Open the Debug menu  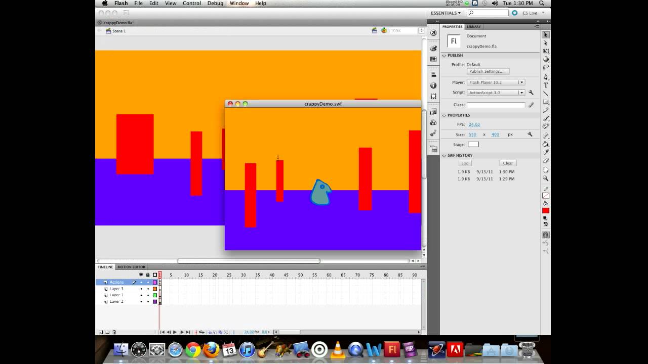click(x=215, y=3)
